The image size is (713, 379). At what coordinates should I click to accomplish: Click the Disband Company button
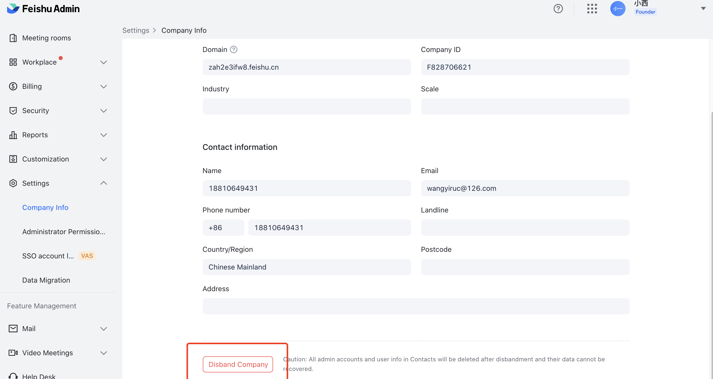pos(237,364)
